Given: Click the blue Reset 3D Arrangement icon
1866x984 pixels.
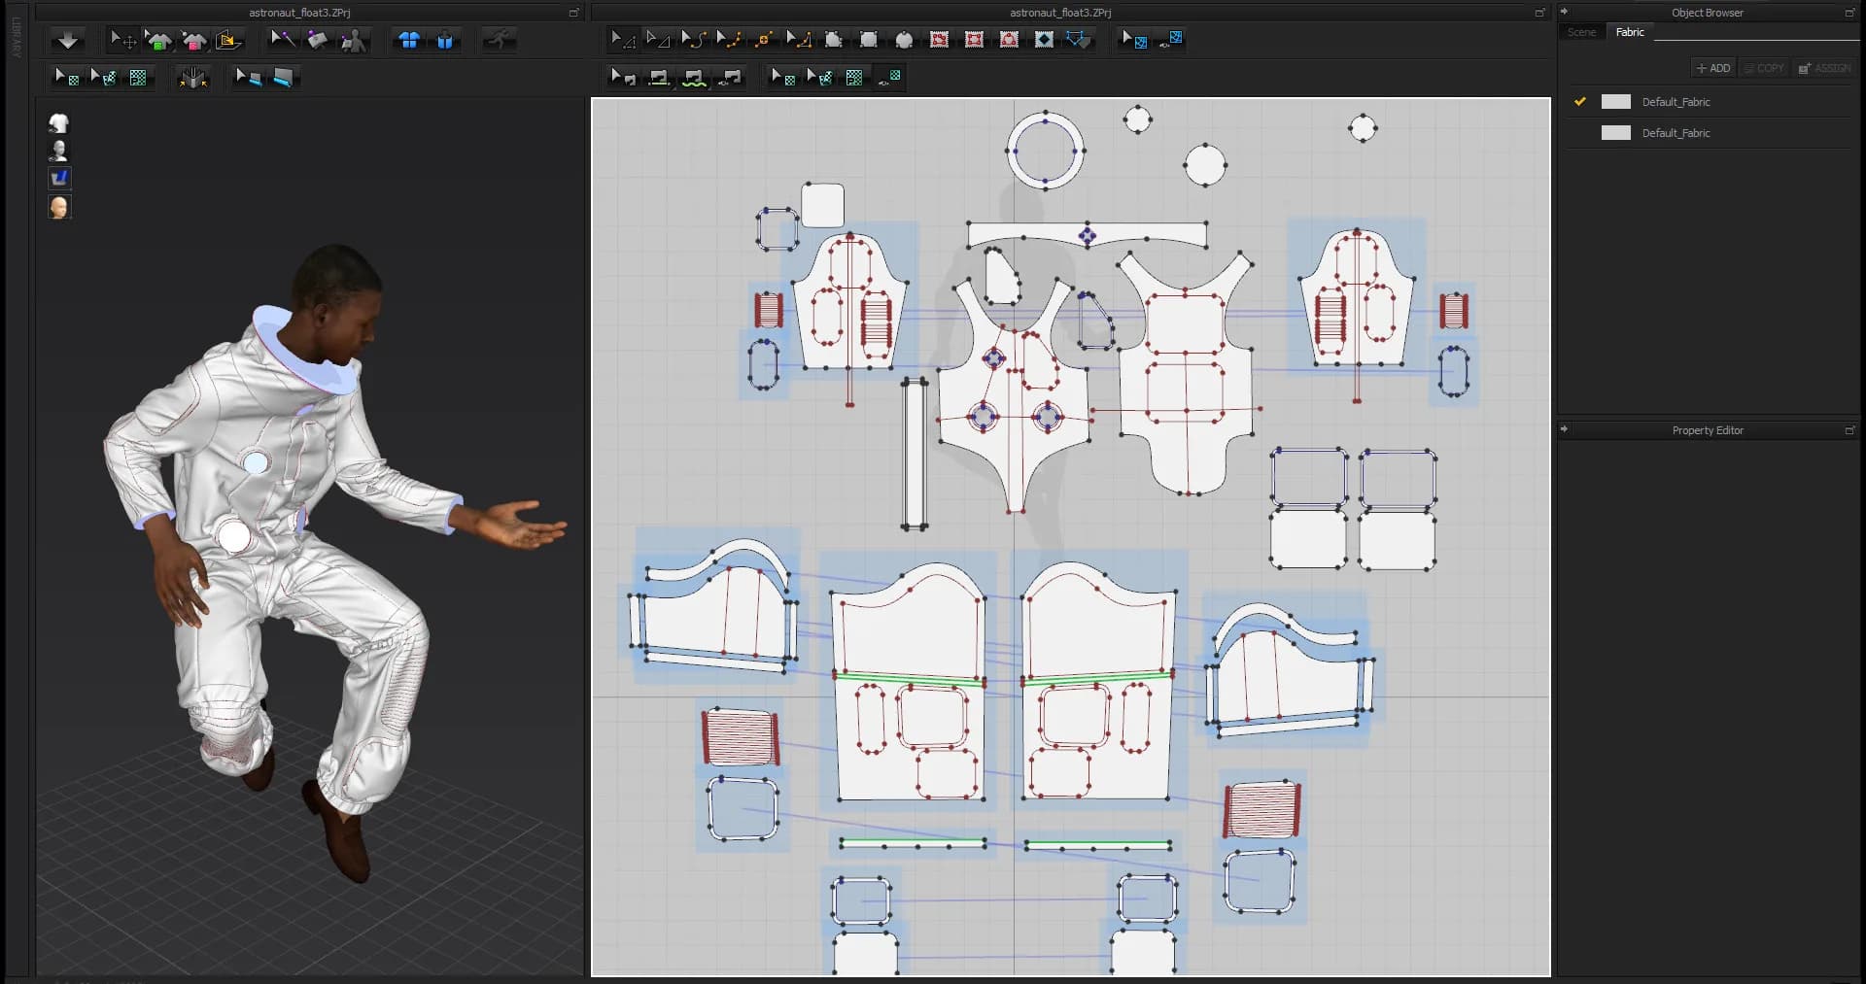Looking at the screenshot, I should [x=445, y=40].
